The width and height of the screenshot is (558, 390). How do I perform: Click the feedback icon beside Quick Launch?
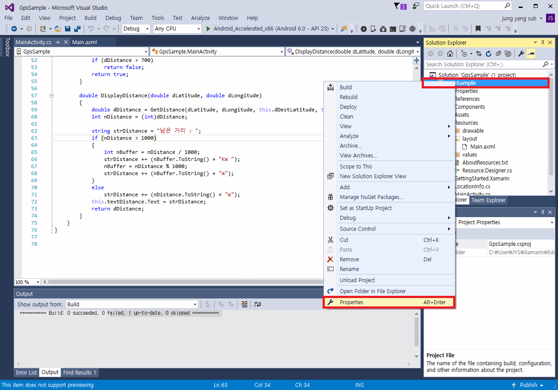click(416, 6)
